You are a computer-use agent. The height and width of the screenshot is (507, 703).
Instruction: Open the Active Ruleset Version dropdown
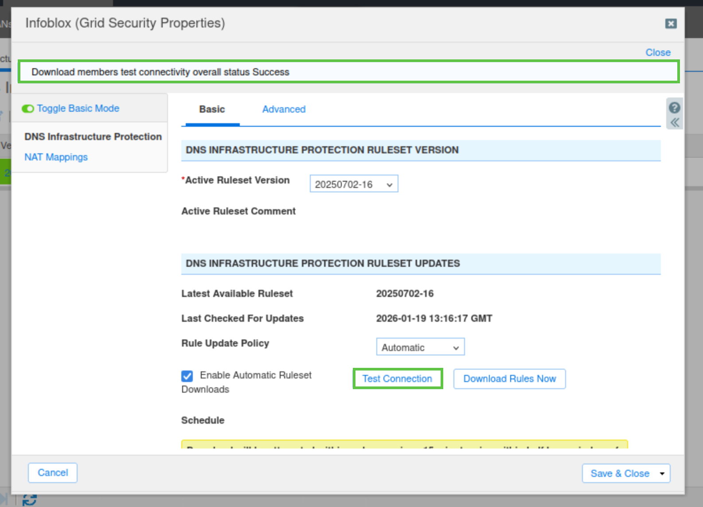354,184
